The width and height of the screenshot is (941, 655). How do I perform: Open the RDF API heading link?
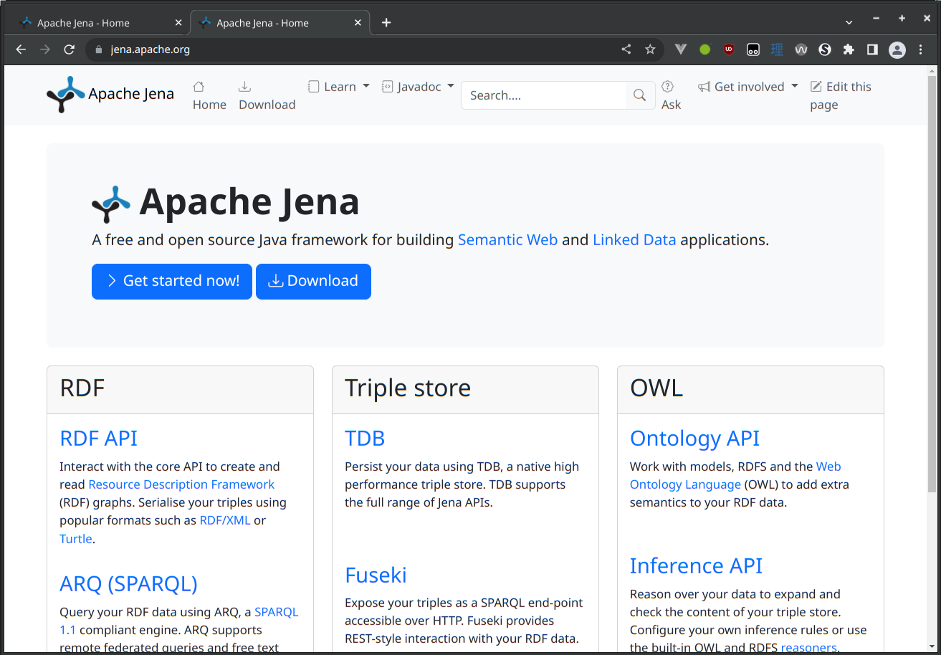(98, 438)
